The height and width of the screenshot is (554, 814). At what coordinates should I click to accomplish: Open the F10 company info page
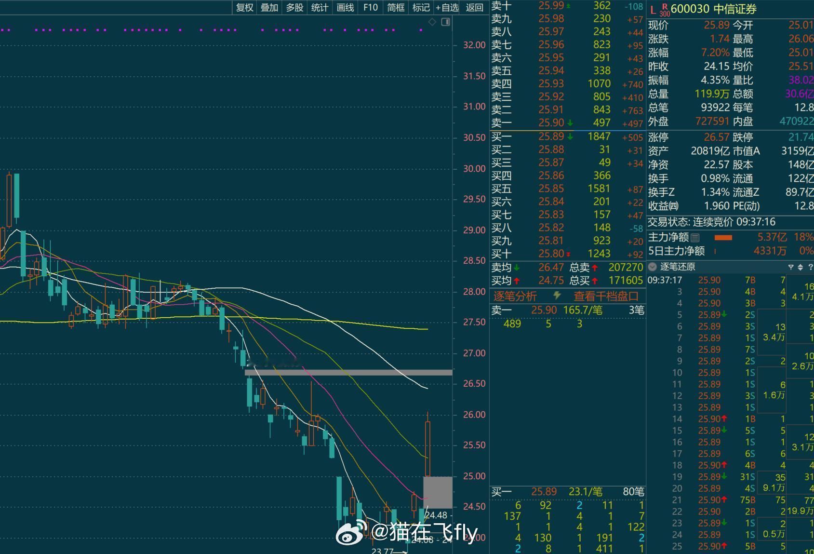pos(370,8)
